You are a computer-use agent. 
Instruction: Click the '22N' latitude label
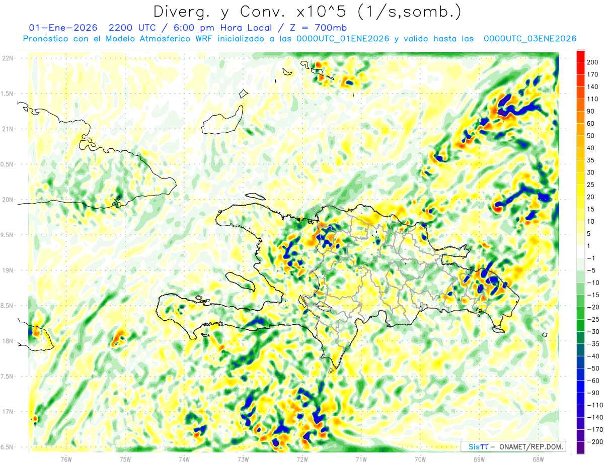pos(8,58)
